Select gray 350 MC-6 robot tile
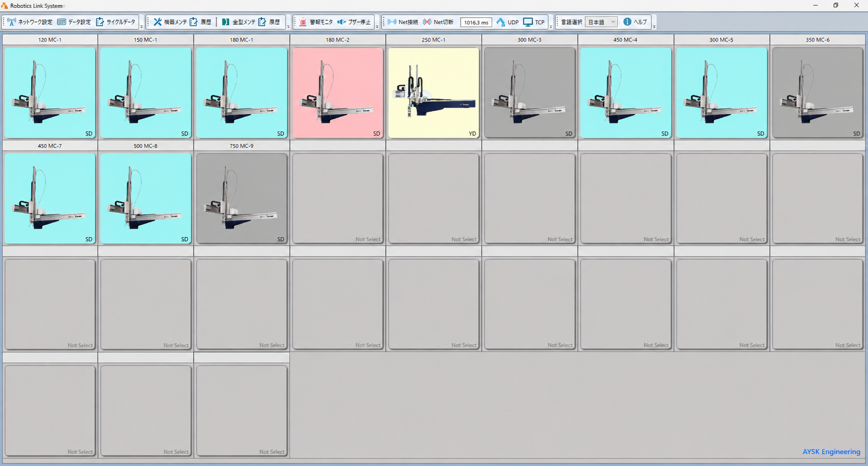Viewport: 868px width, 466px height. (x=817, y=93)
